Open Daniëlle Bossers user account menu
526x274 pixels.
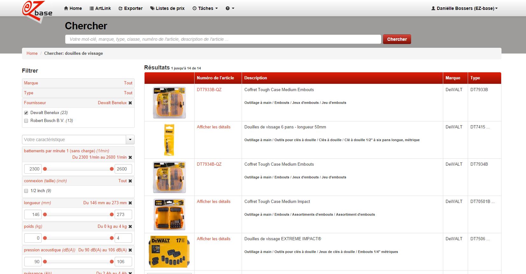(x=464, y=8)
